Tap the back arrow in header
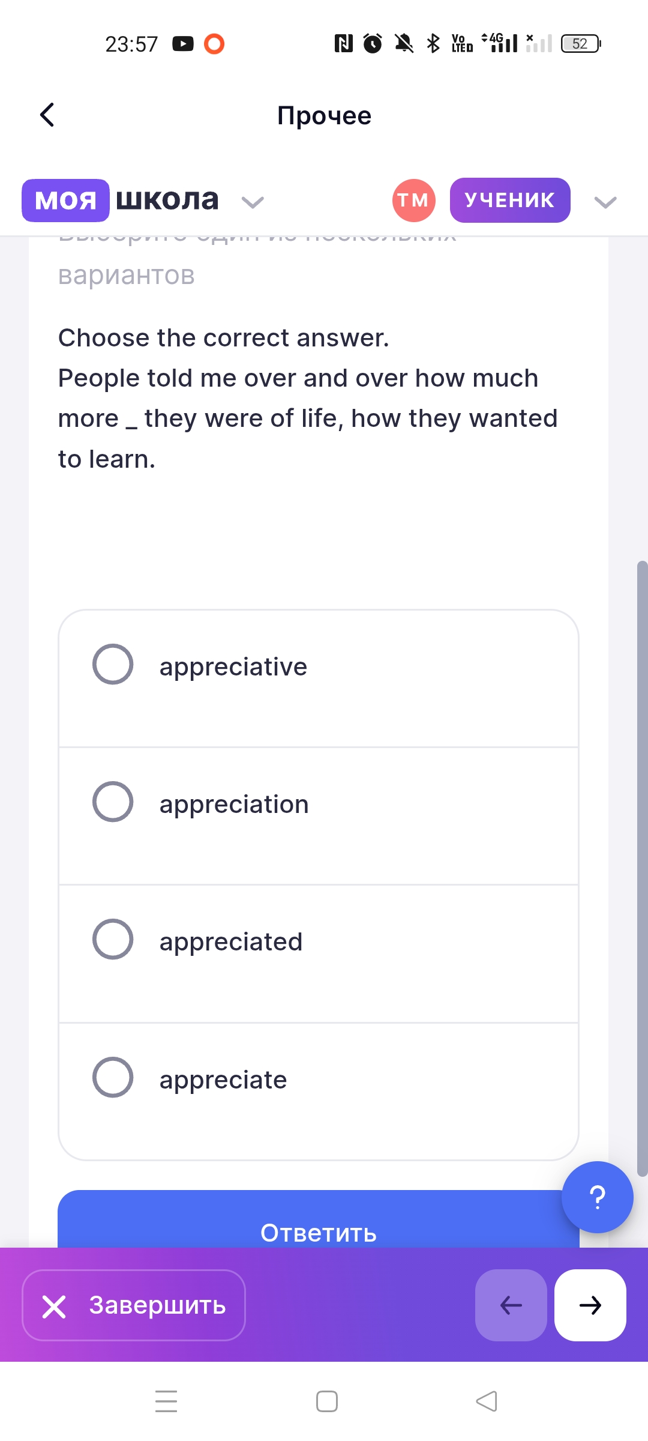Viewport: 648px width, 1441px height. (47, 115)
